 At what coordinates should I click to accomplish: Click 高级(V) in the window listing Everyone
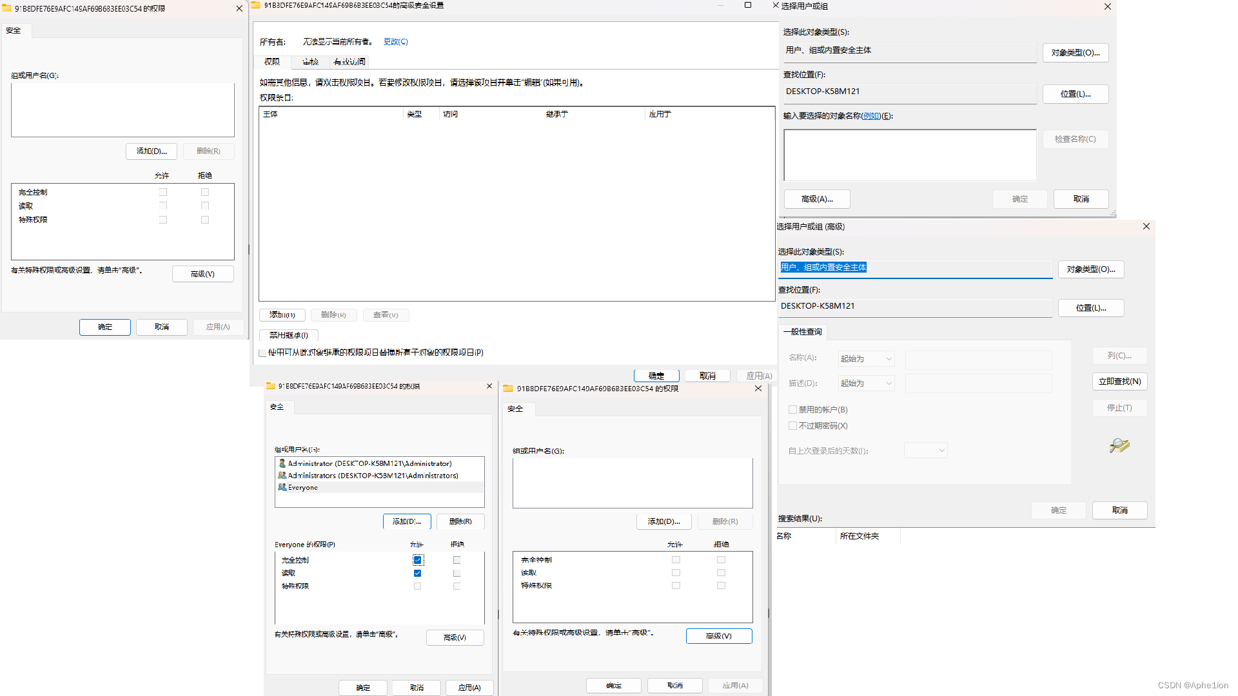pos(455,637)
